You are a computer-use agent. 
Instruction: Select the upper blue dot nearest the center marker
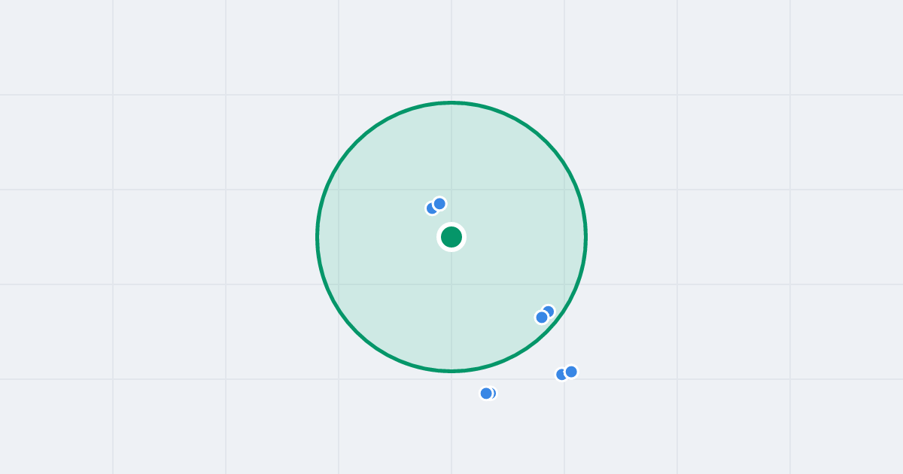click(x=439, y=204)
